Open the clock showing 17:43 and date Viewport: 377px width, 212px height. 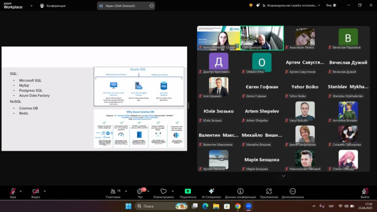pyautogui.click(x=365, y=206)
